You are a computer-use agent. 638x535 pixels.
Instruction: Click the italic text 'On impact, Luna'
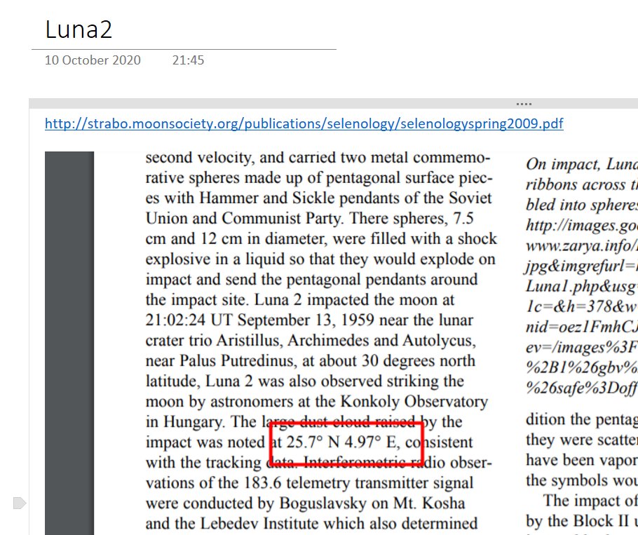pos(581,164)
